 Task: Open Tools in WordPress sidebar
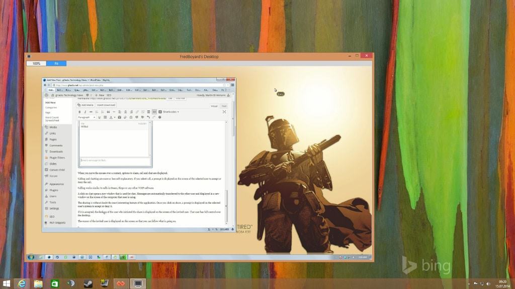coord(52,203)
